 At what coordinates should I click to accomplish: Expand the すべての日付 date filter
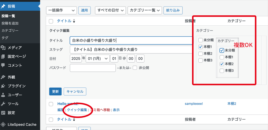pyautogui.click(x=111, y=10)
